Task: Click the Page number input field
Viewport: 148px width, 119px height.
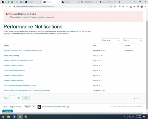Action: [12, 97]
